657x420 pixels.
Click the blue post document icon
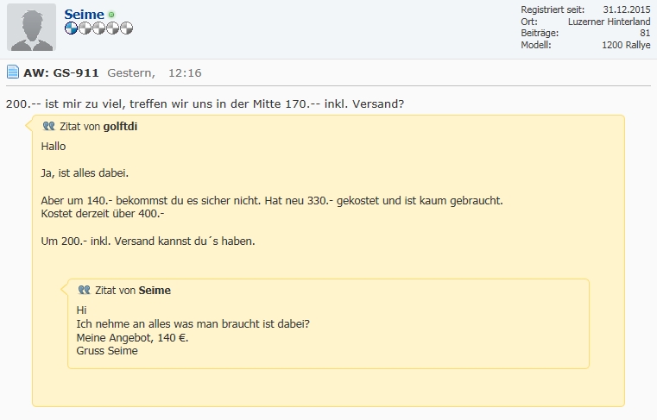click(x=13, y=72)
